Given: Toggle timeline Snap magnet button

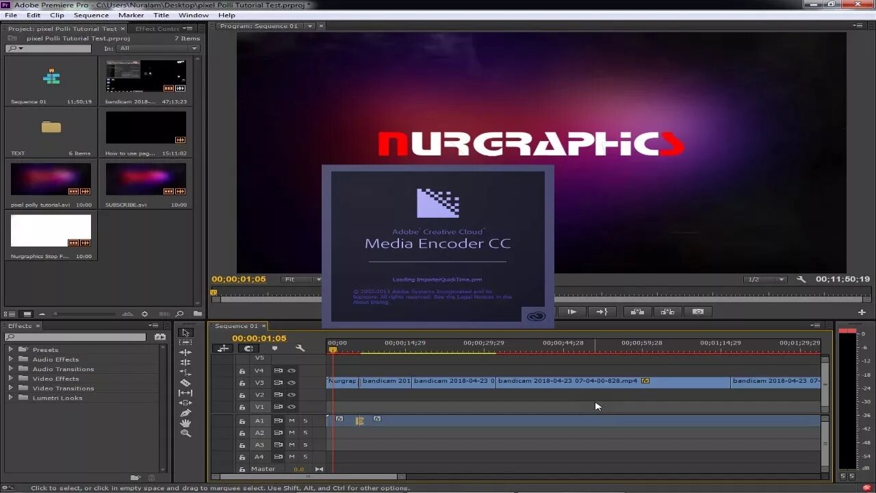Looking at the screenshot, I should [249, 349].
